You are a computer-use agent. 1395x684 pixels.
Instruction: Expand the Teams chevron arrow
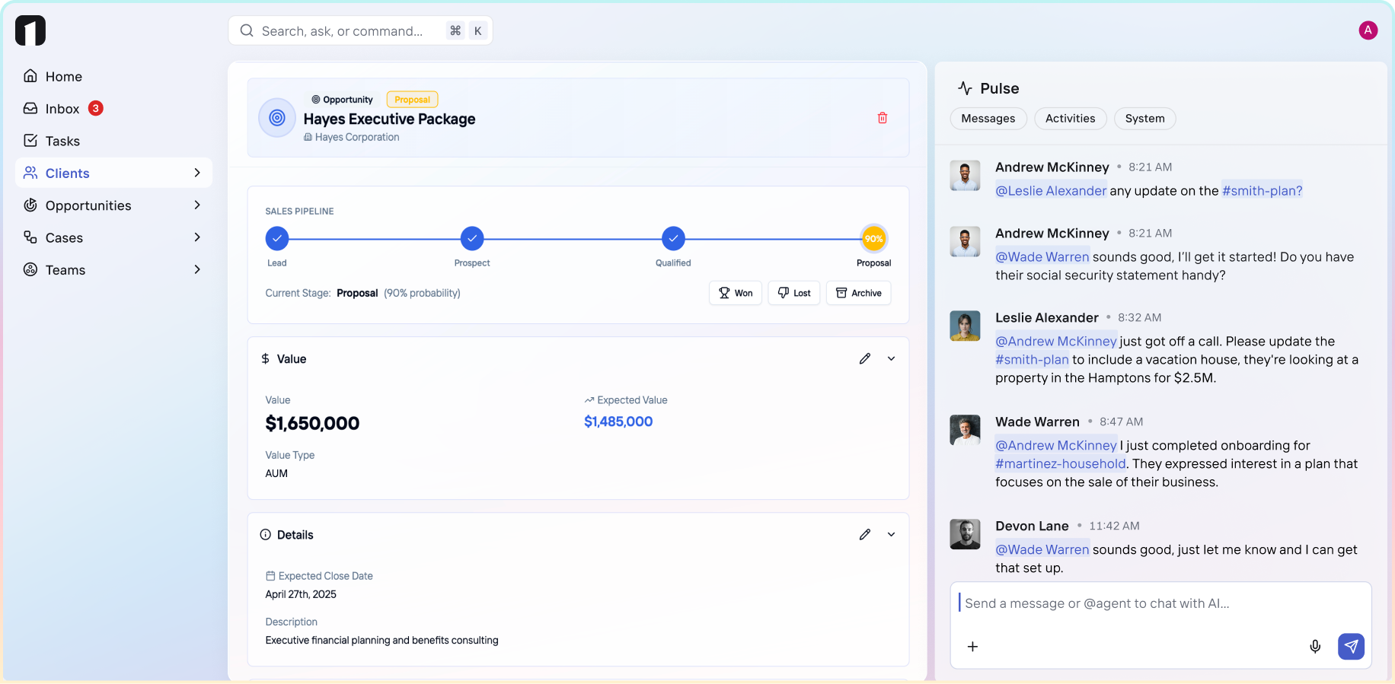coord(197,269)
